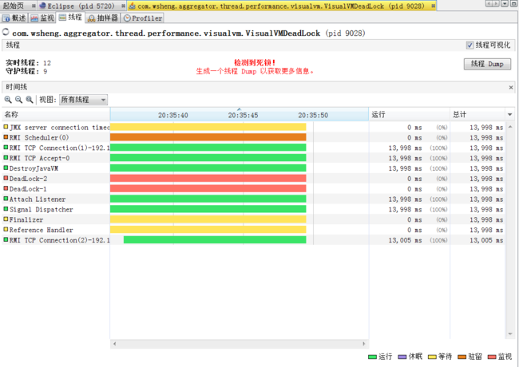This screenshot has width=519, height=367.
Task: Click the green icon of RMI TCP Accept-0 row
Action: pos(6,157)
